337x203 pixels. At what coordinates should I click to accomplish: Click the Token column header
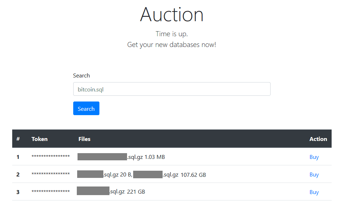tap(39, 139)
